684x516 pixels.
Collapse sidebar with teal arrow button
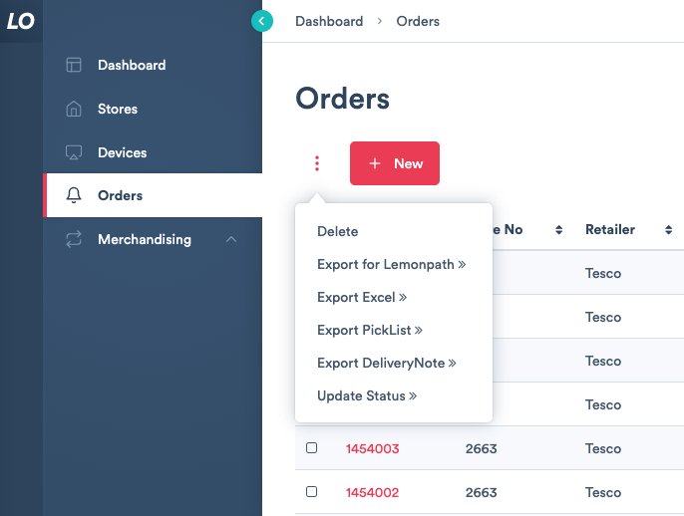click(262, 21)
